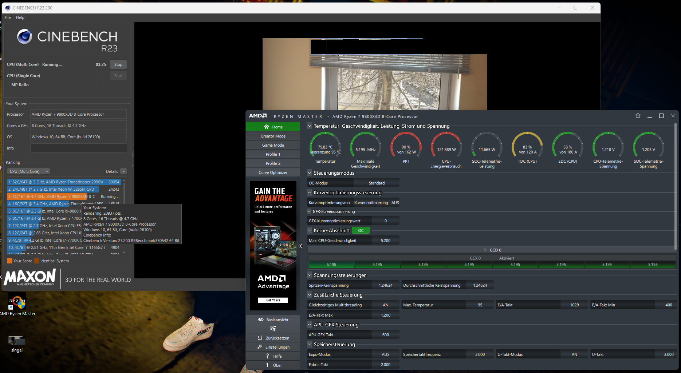Viewport: 681px width, 373px height.
Task: Click the Get Yours button in the AMD ad
Action: (273, 300)
